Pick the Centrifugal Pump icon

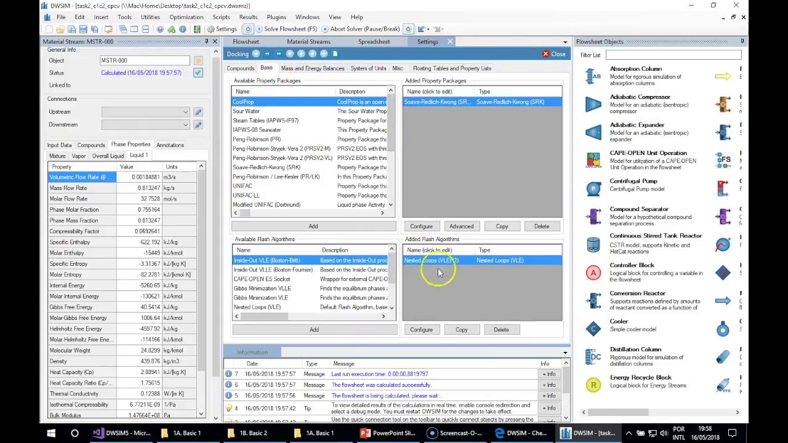[593, 188]
